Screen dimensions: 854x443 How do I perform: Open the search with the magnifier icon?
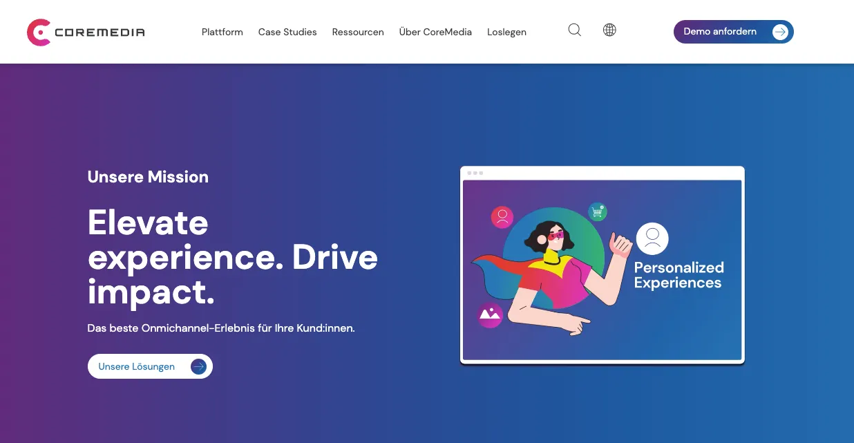(574, 30)
